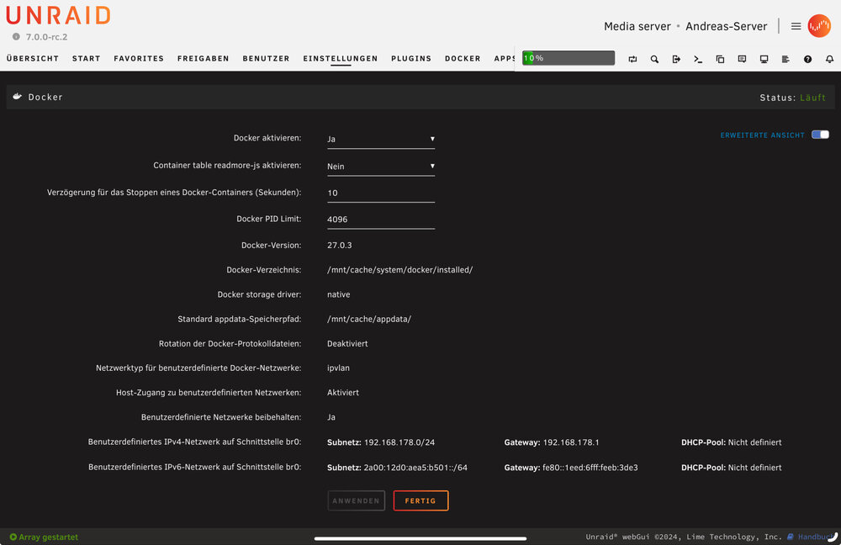Click the network type value ipvlan
Screen dimensions: 841x545
(338, 368)
